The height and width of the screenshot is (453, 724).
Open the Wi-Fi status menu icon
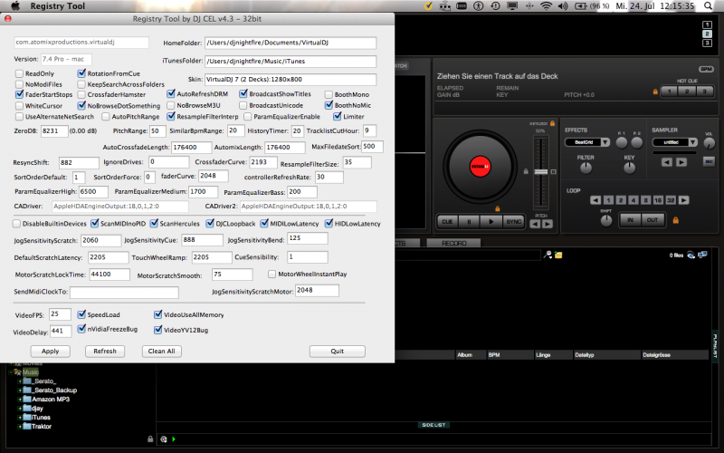click(x=547, y=6)
